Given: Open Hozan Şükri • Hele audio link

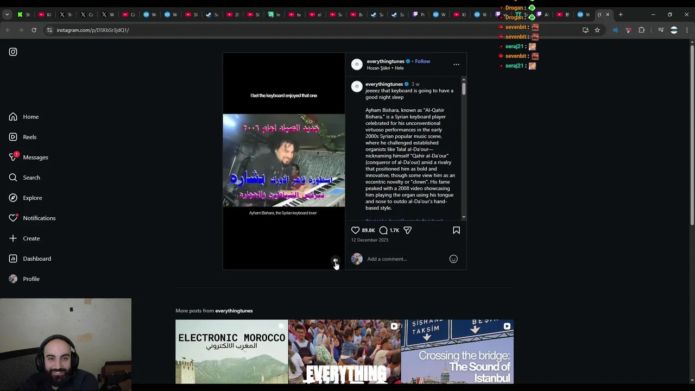Looking at the screenshot, I should coord(385,68).
